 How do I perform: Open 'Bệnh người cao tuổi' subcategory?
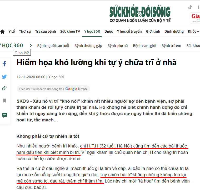pos(53,46)
